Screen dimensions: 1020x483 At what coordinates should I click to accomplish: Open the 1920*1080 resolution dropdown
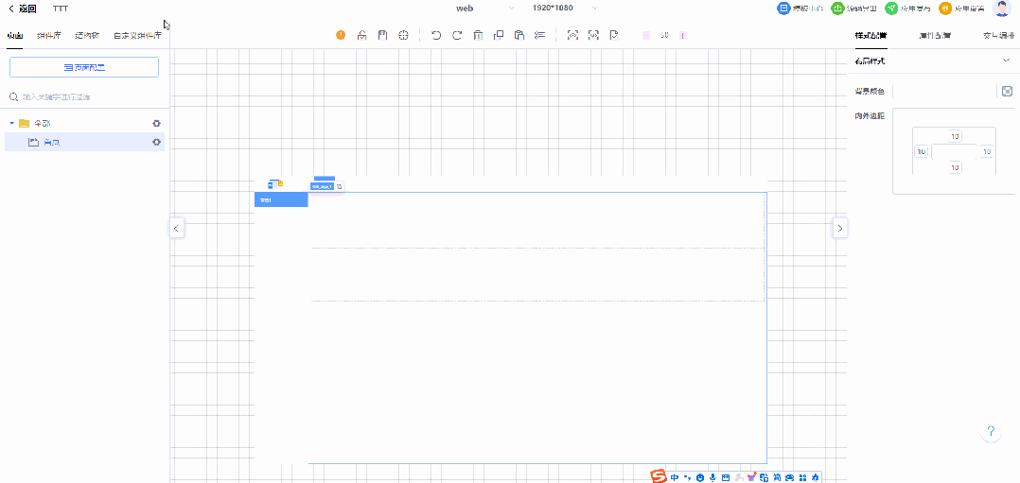[565, 8]
